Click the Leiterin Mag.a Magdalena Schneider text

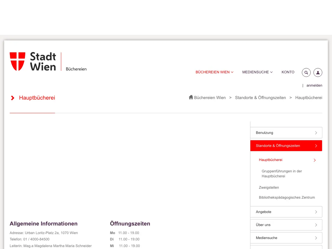pyautogui.click(x=51, y=246)
